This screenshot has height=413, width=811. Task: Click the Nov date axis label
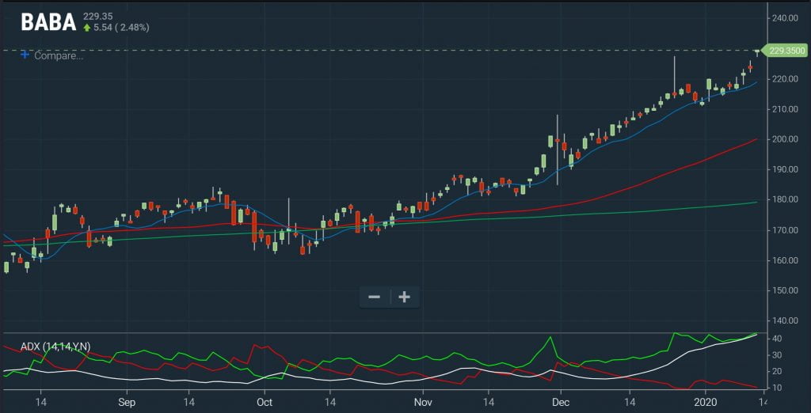point(423,401)
